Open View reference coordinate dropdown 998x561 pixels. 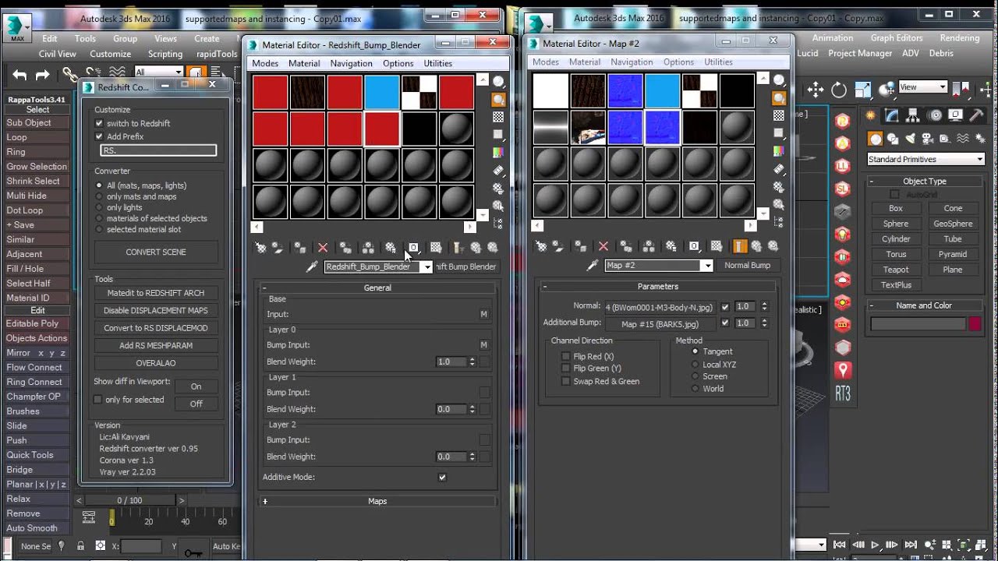(x=922, y=87)
